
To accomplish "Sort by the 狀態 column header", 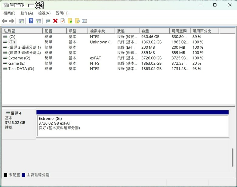I will click(127, 31).
